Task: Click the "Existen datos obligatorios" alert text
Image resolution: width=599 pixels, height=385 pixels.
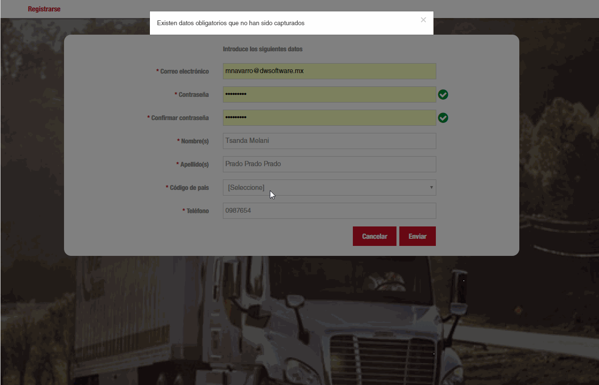Action: click(x=230, y=23)
